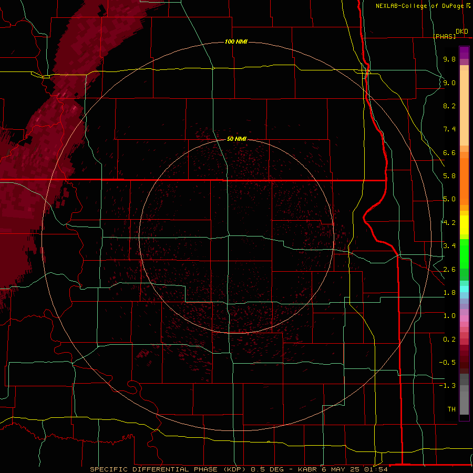Click the "9.8" legend value

pos(449,59)
